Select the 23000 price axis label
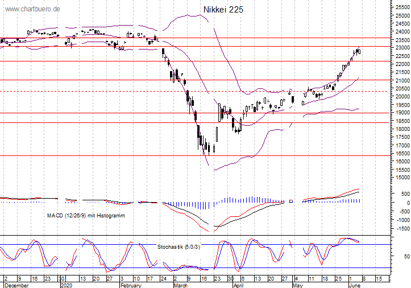This screenshot has height=288, width=411. pyautogui.click(x=402, y=48)
